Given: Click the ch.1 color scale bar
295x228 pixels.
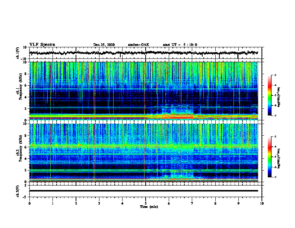Looking at the screenshot, I should (x=269, y=95).
